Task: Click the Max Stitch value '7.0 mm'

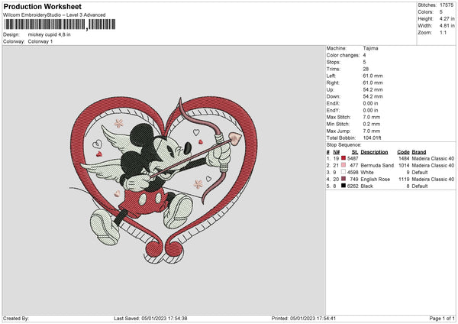Action: coord(372,117)
